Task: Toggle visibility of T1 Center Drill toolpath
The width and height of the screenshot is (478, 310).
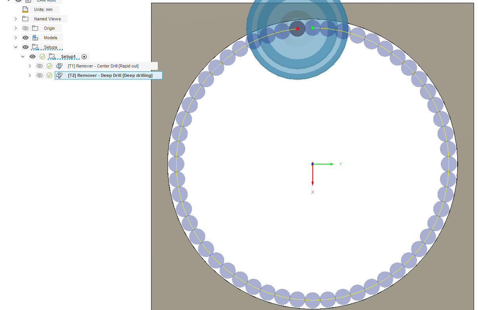Action: 39,66
